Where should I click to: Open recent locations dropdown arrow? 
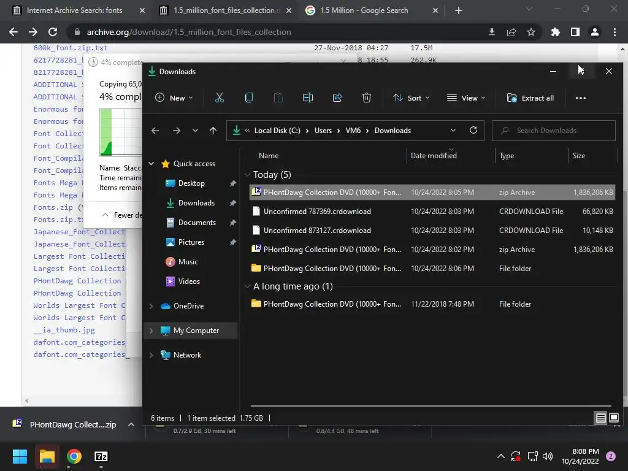click(x=195, y=131)
